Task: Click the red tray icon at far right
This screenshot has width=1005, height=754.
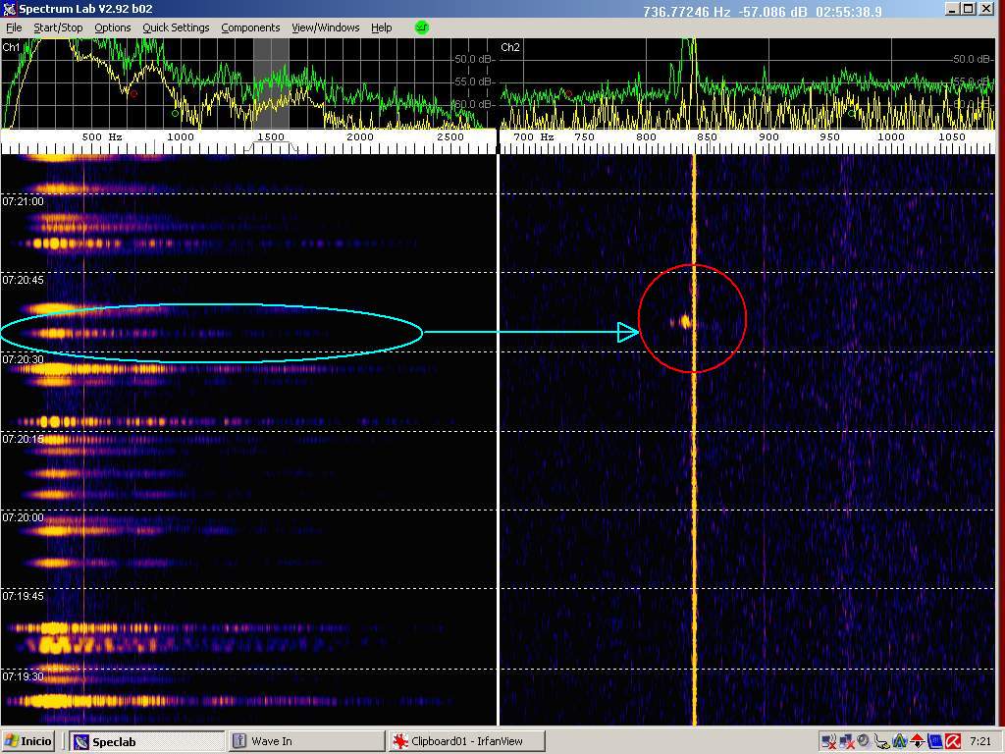Action: tap(952, 741)
